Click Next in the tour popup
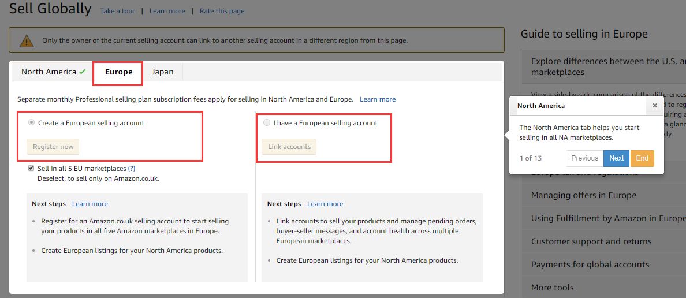Viewport: 686px width, 298px height. [617, 158]
